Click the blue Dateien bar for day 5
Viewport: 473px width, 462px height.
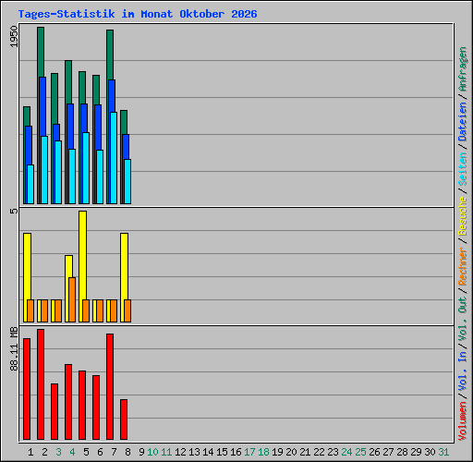pos(84,118)
